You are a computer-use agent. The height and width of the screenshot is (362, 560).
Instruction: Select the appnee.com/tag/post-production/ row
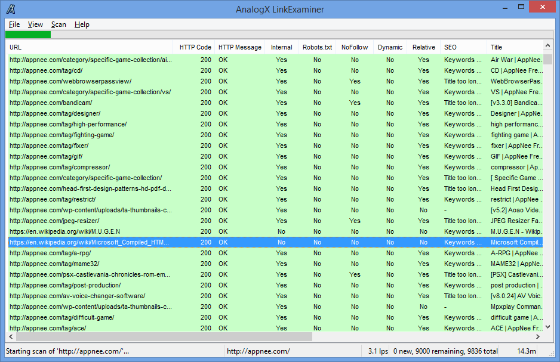click(275, 285)
